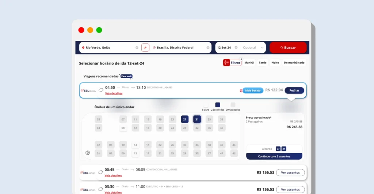374x194 pixels.
Task: Click the steering wheel driver icon
Action: (x=88, y=153)
